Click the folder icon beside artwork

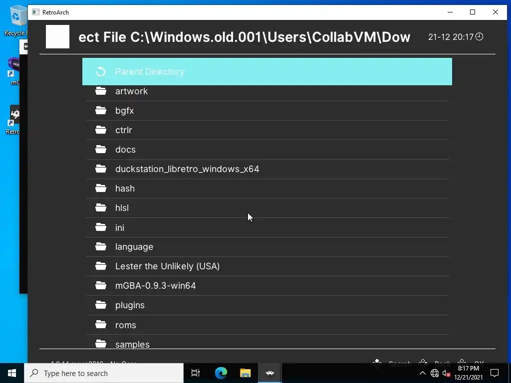pyautogui.click(x=101, y=91)
